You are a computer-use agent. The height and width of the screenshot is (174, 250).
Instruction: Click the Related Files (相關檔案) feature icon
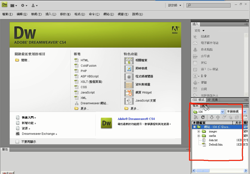(129, 61)
